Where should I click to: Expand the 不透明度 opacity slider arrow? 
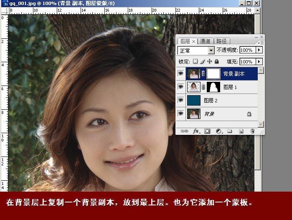click(259, 50)
